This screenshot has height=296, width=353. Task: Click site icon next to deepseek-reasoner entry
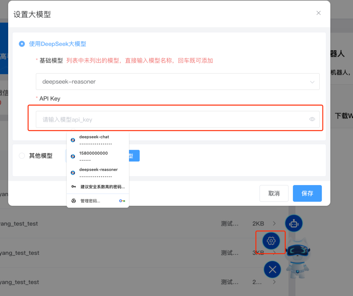(73, 173)
